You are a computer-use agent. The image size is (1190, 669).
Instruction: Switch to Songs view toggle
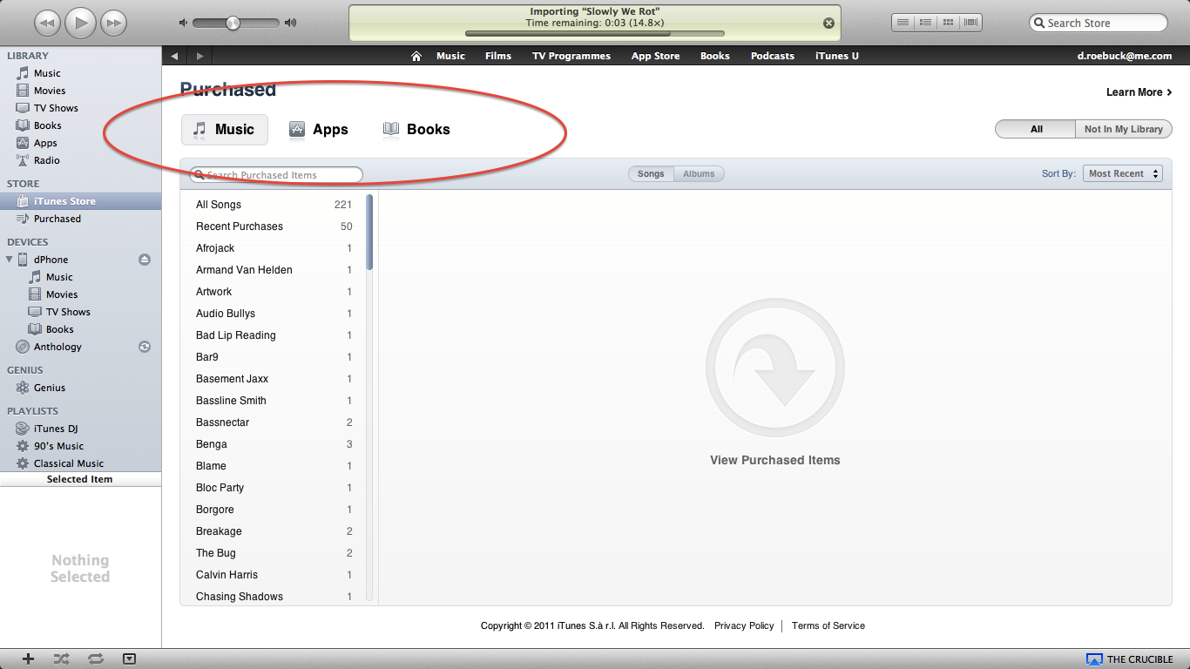pyautogui.click(x=651, y=174)
